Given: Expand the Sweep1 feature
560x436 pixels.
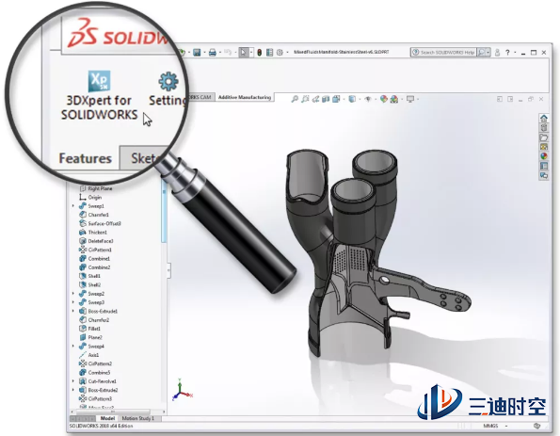Looking at the screenshot, I should click(73, 206).
